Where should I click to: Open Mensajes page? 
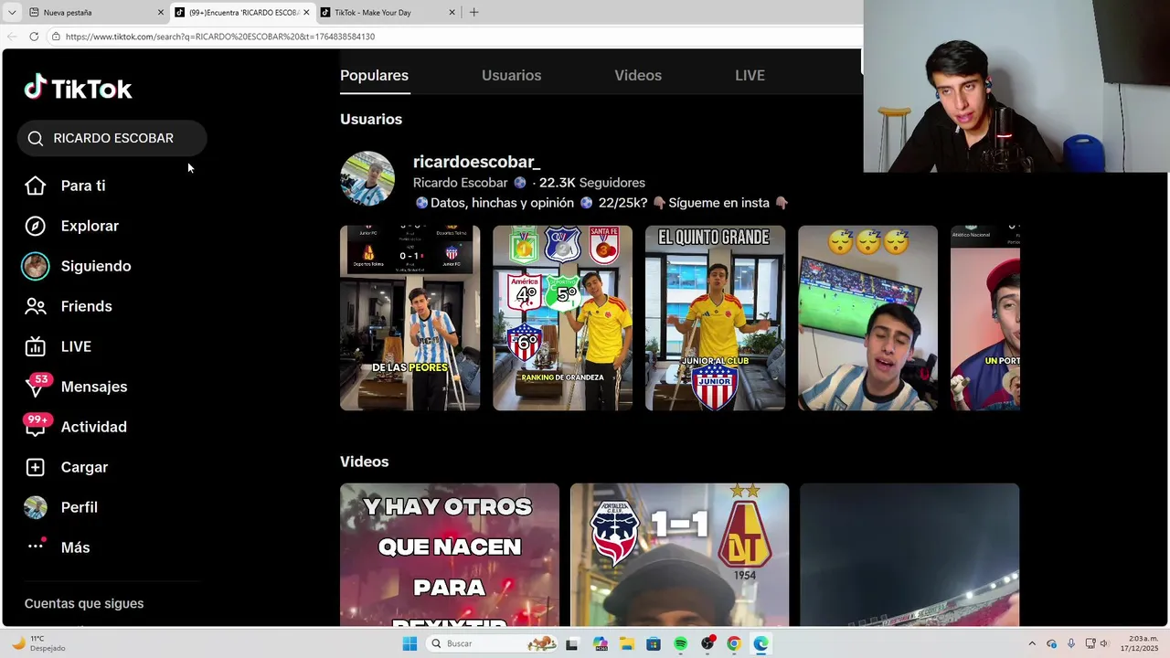[94, 387]
